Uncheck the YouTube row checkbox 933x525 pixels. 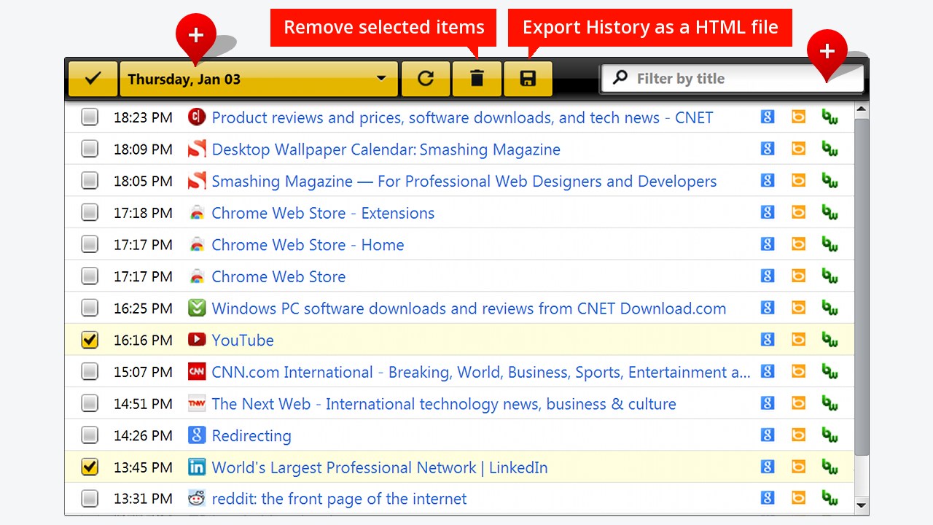[x=90, y=340]
